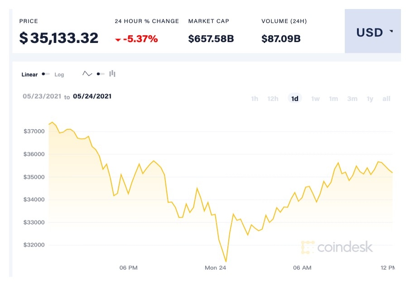Select the all time range tab

(x=386, y=98)
